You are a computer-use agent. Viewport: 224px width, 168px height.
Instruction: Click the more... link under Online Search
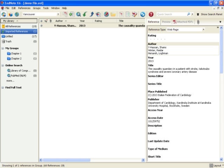tap(10, 81)
